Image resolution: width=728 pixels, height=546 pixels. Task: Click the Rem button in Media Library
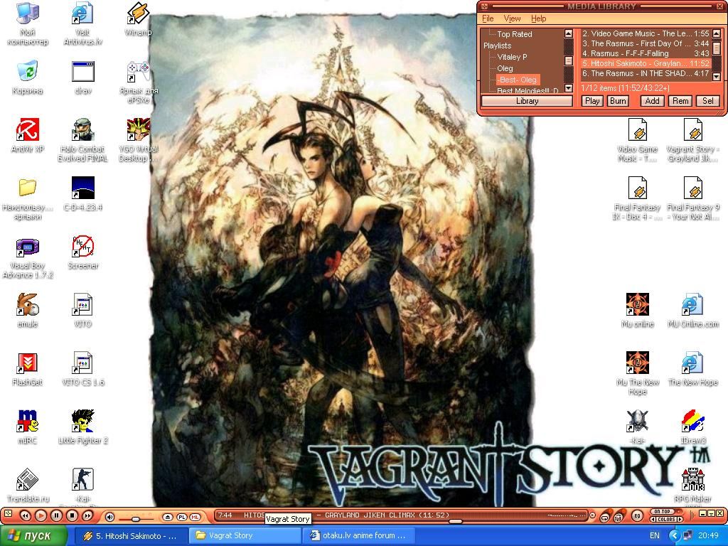tap(680, 101)
